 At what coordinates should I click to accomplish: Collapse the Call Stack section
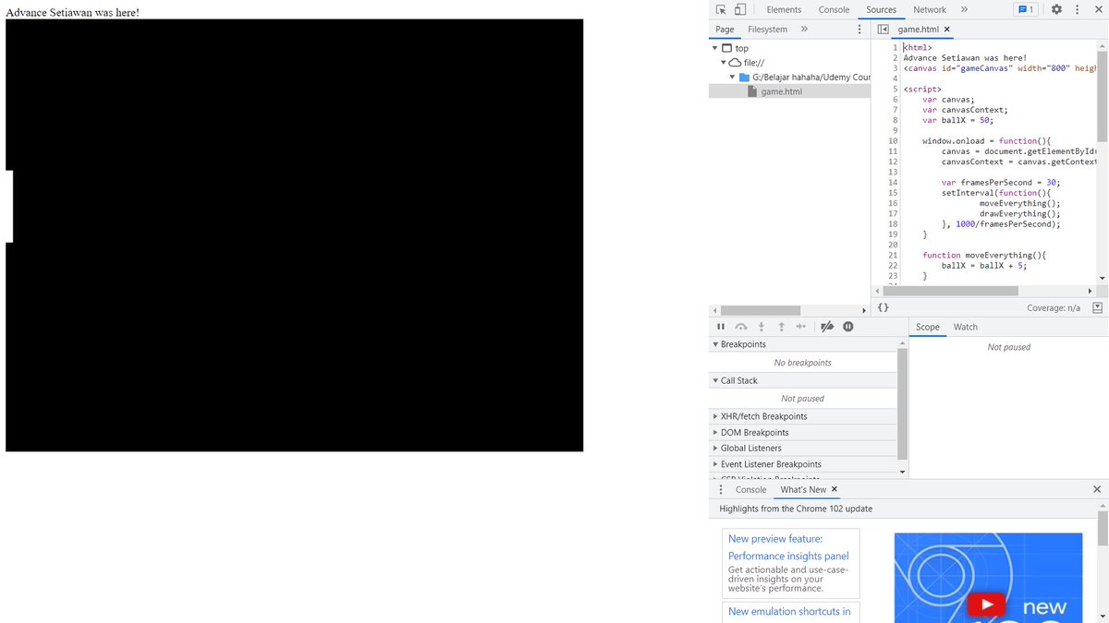[x=803, y=380]
